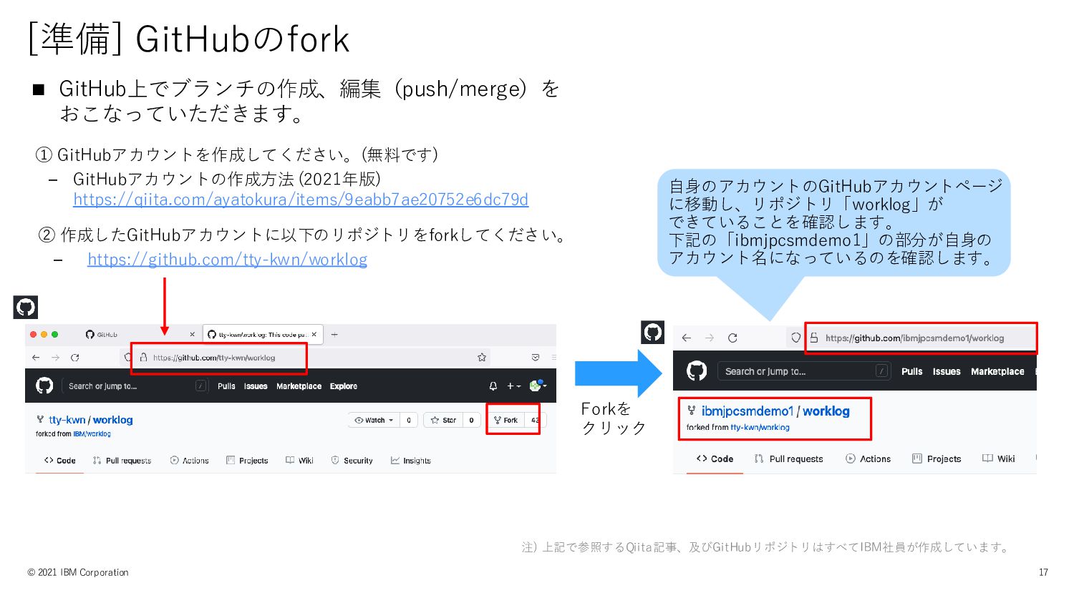Image resolution: width=1074 pixels, height=603 pixels.
Task: Click back arrow in right browser
Action: pos(687,338)
